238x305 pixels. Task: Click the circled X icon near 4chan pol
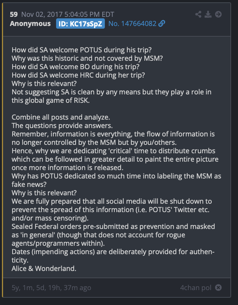coord(219,287)
